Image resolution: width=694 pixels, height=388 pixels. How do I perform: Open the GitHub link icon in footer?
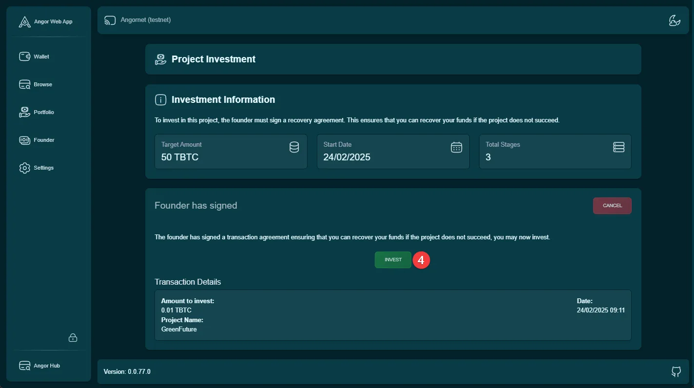676,372
